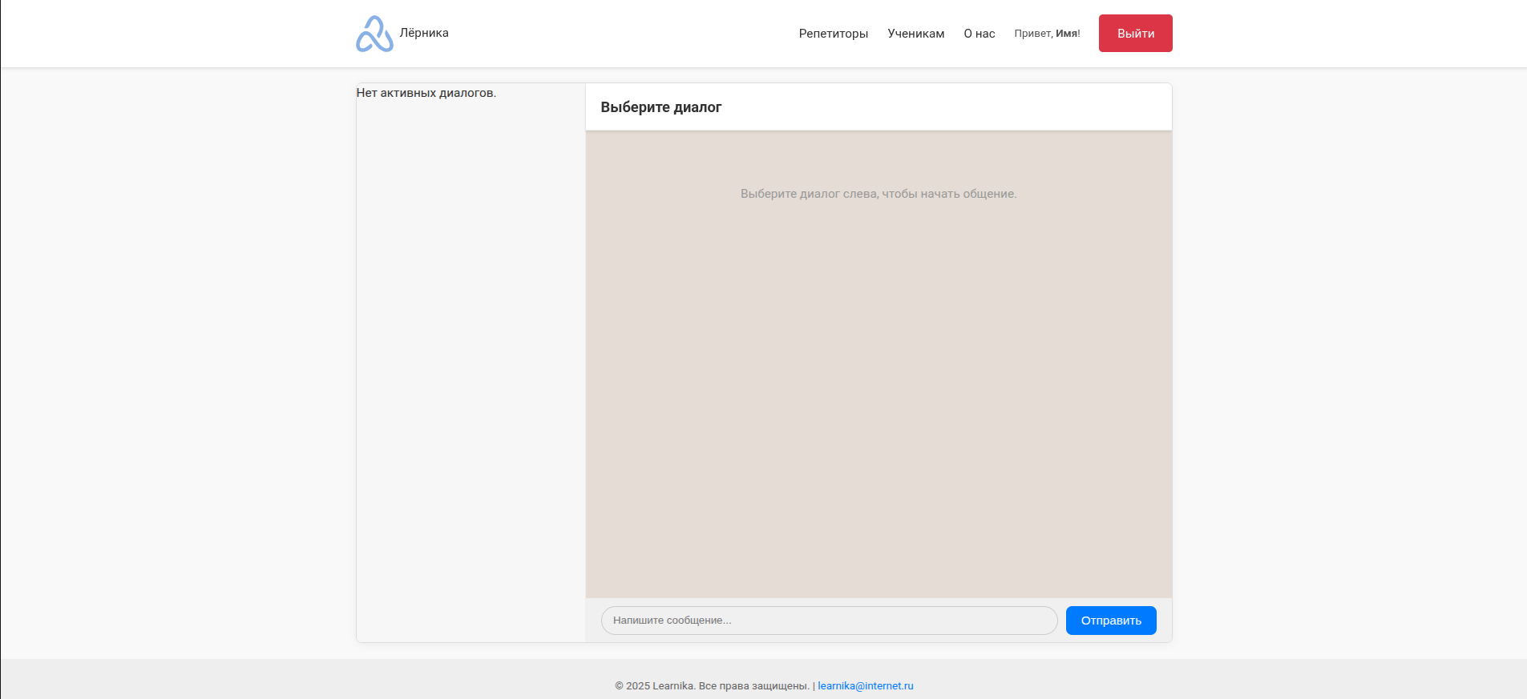Open the learnika@internet.ru email link
1527x699 pixels.
tap(865, 686)
